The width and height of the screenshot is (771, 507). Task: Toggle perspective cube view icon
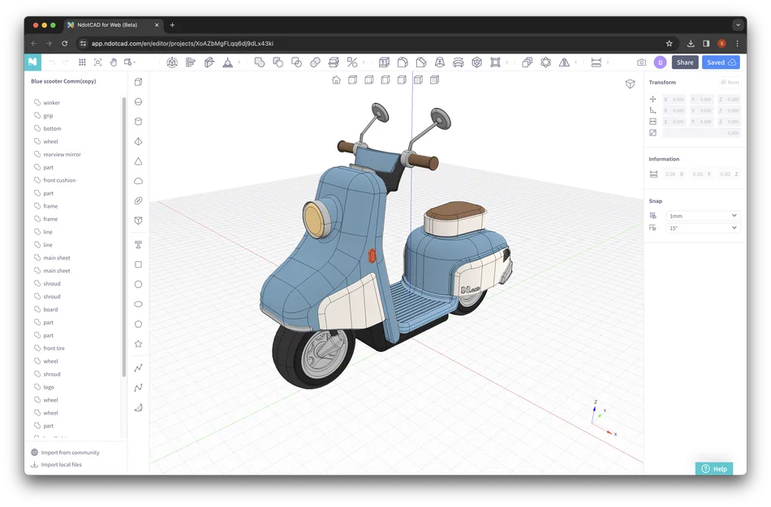pos(630,84)
